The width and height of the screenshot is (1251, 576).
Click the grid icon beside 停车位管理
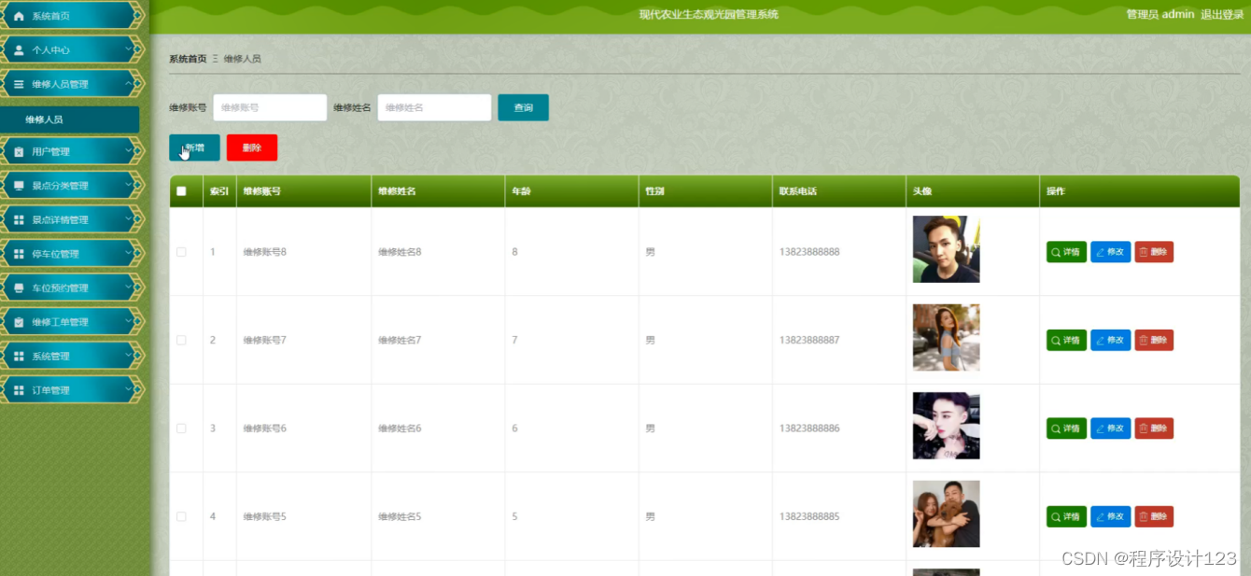point(19,254)
